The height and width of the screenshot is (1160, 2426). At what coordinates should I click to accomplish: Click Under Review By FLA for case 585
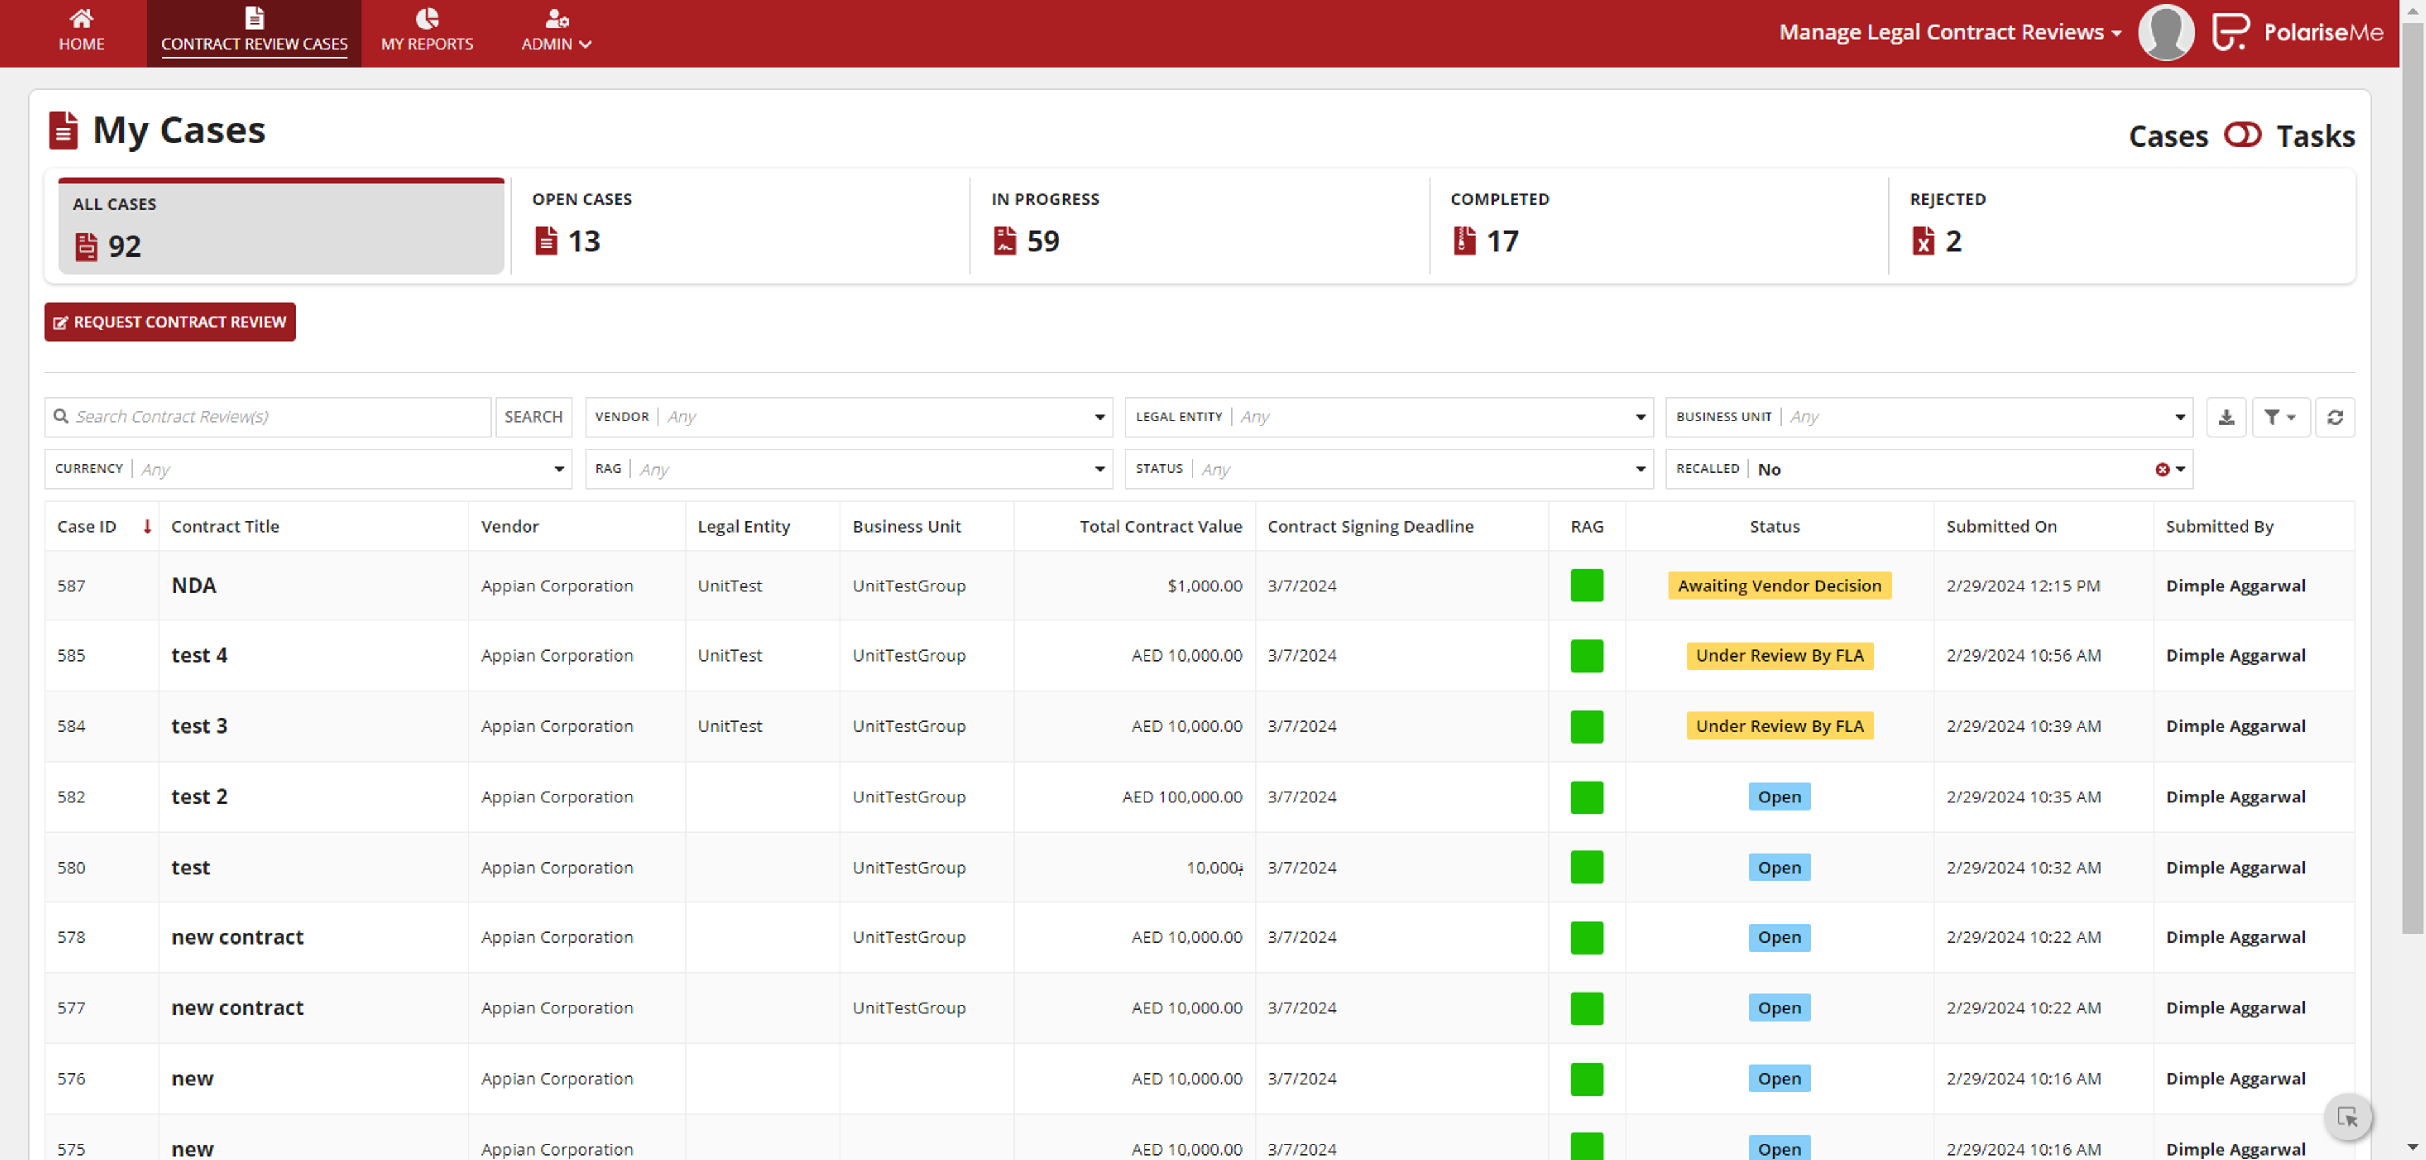coord(1779,655)
